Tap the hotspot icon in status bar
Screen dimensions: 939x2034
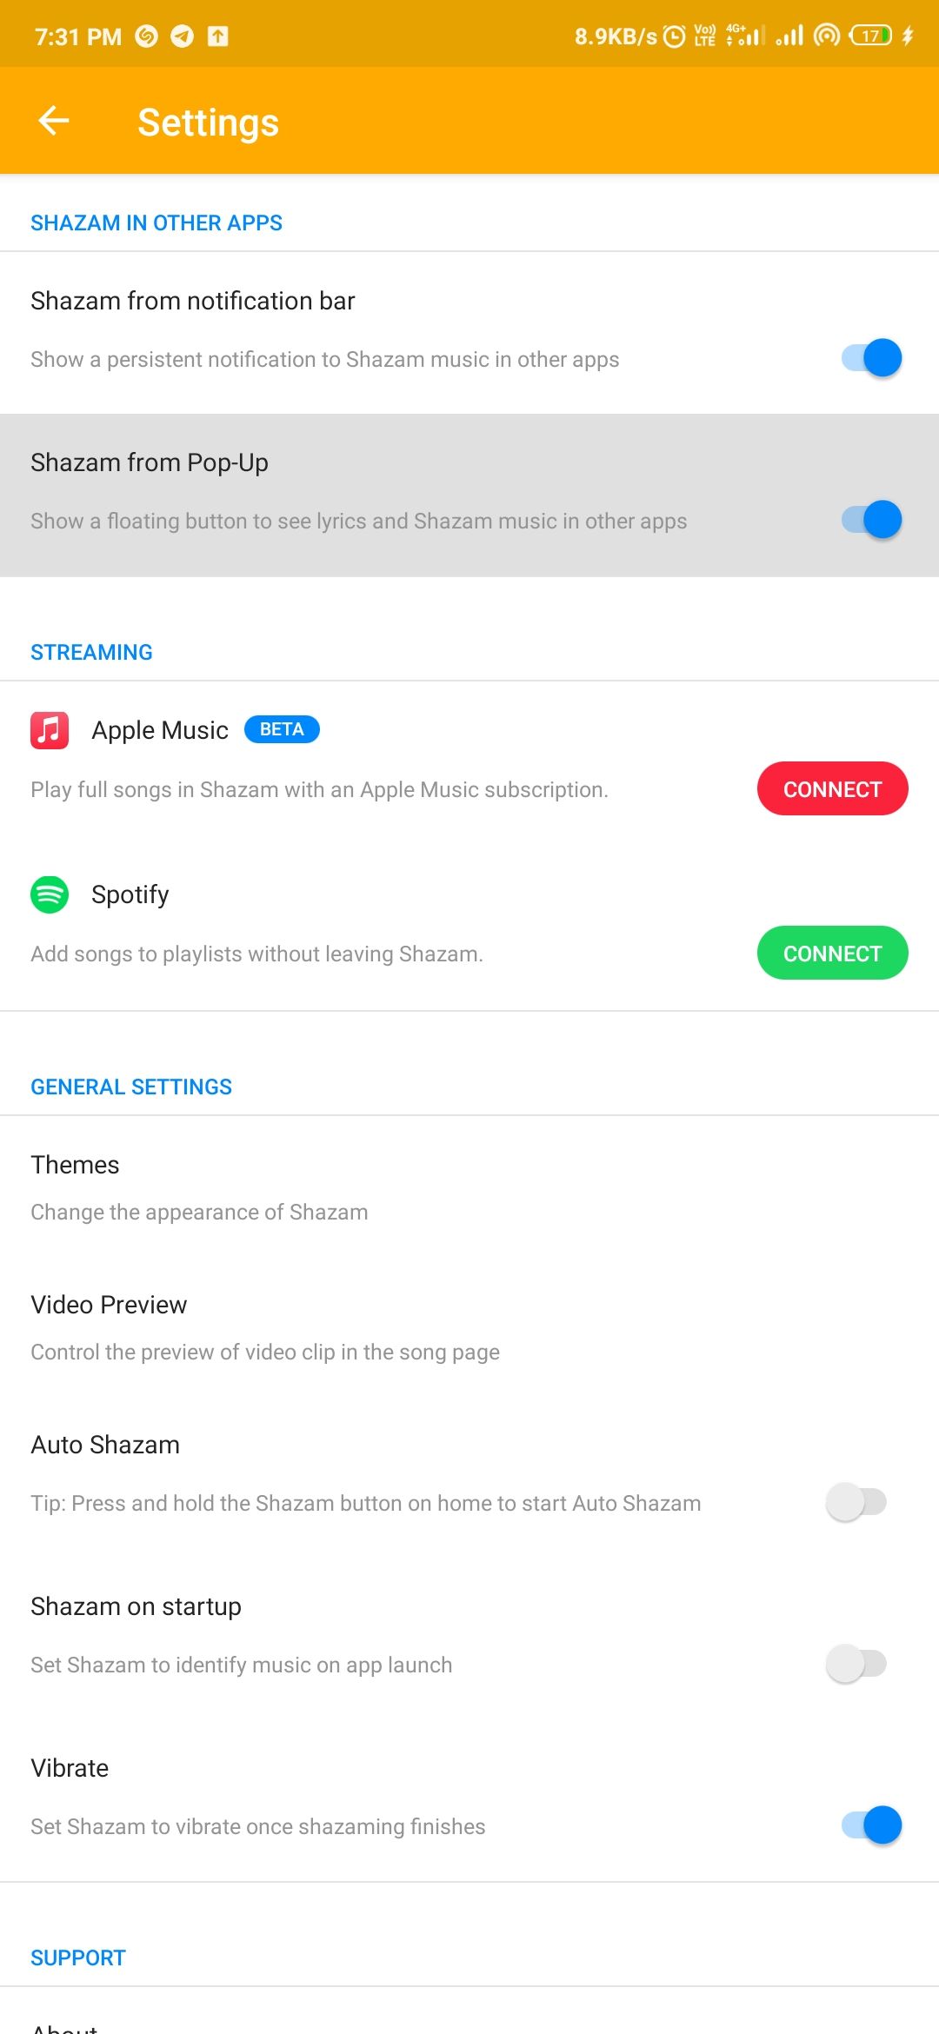pos(827,36)
